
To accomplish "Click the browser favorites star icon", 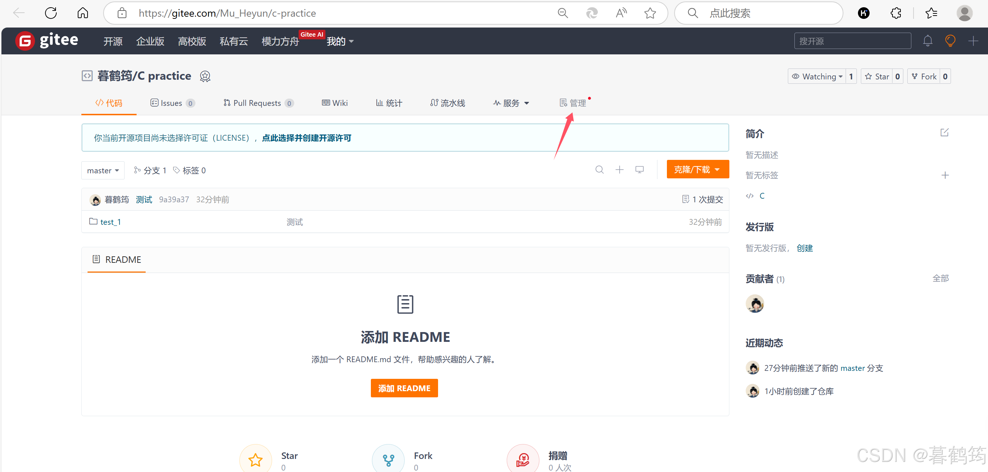I will [650, 13].
